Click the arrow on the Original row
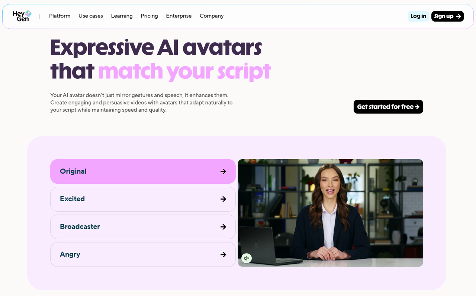 pyautogui.click(x=223, y=171)
